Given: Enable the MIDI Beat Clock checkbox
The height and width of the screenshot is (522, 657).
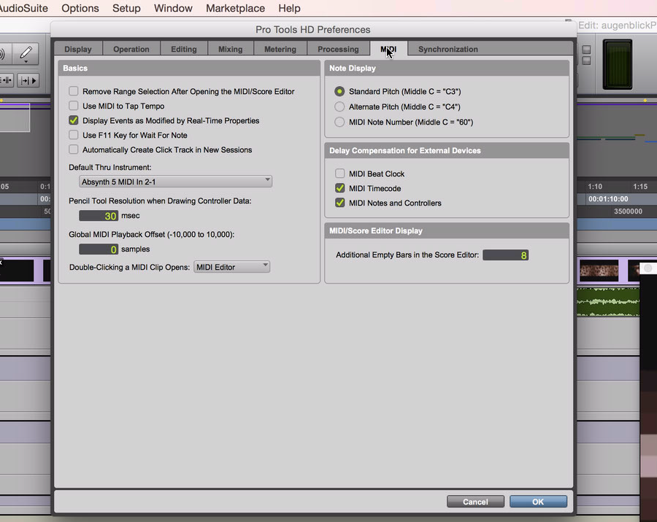Looking at the screenshot, I should (340, 174).
